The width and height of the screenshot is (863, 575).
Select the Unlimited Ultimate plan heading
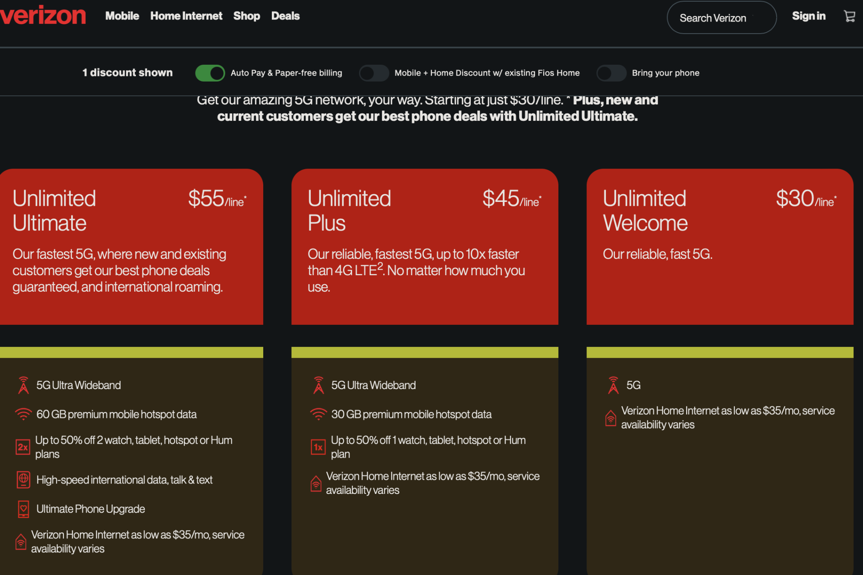(54, 211)
